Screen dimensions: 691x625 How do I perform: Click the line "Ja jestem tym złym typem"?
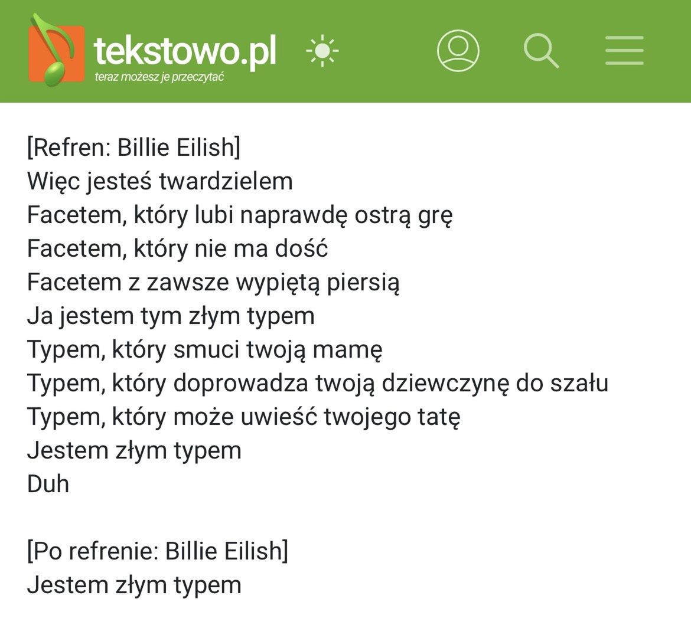click(171, 316)
